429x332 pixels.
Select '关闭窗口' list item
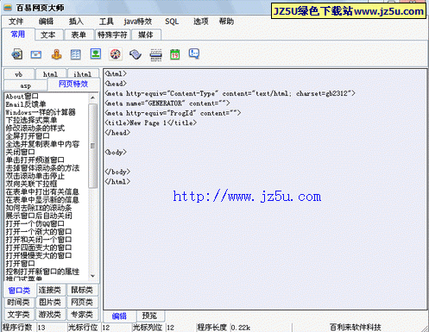[x=20, y=152]
